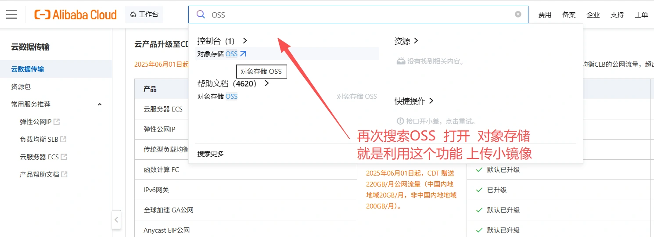Select IPv6网关 table row
Image resolution: width=654 pixels, height=237 pixels.
pos(246,190)
